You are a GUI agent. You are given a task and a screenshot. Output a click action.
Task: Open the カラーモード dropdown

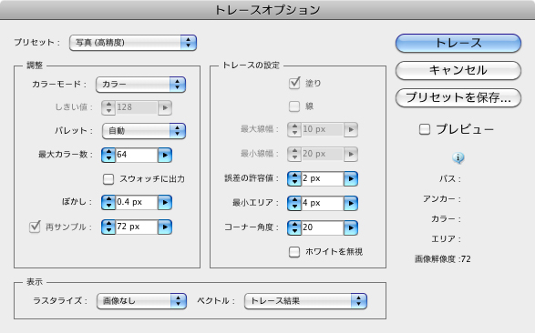point(140,85)
